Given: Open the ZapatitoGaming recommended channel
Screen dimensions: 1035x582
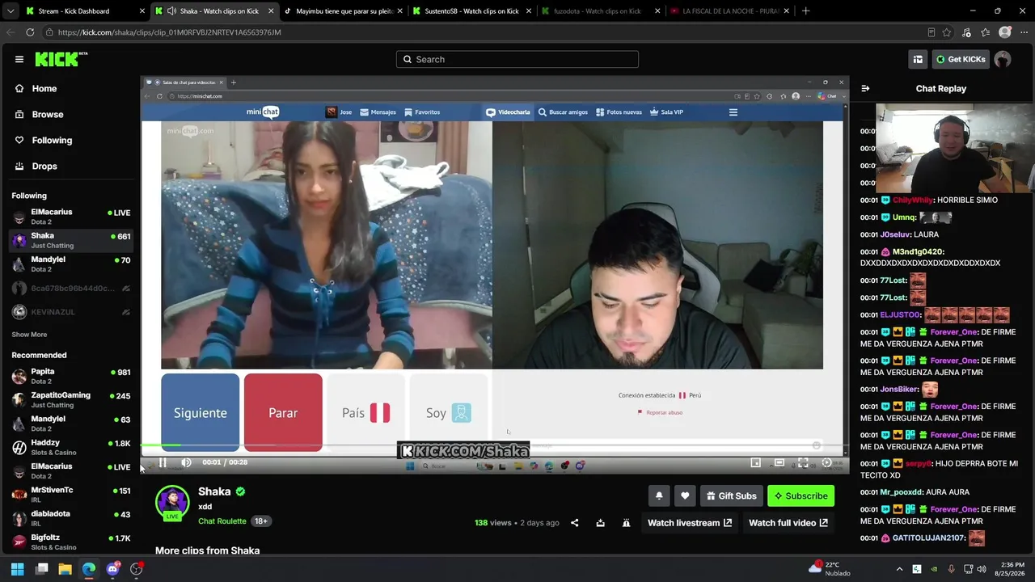Looking at the screenshot, I should click(71, 400).
